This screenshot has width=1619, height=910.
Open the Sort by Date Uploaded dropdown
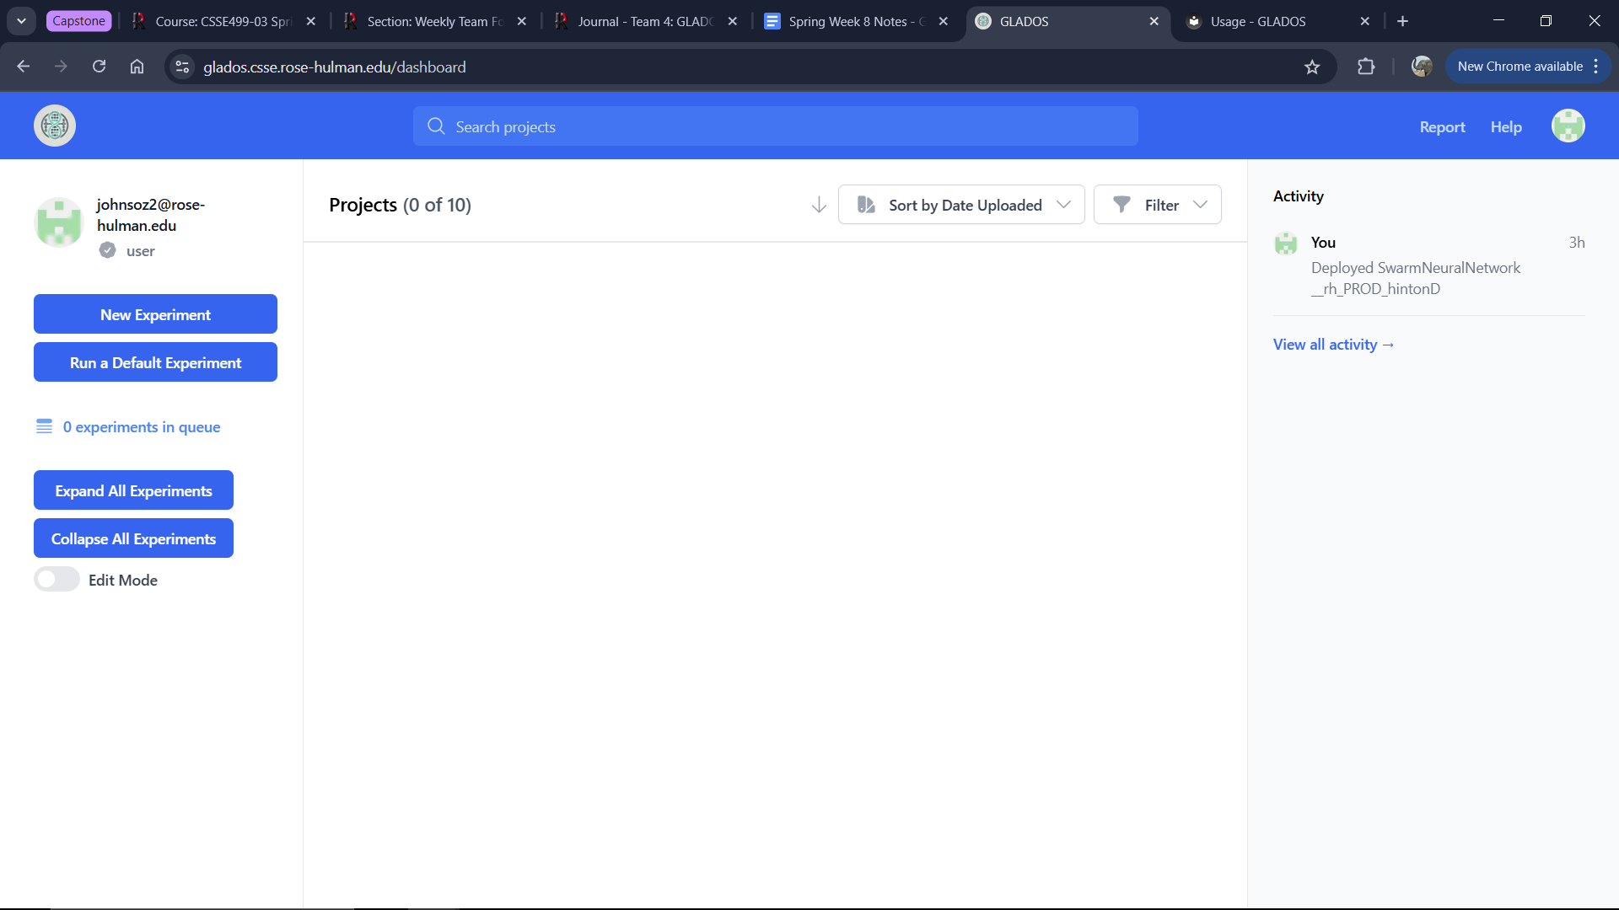click(x=961, y=205)
